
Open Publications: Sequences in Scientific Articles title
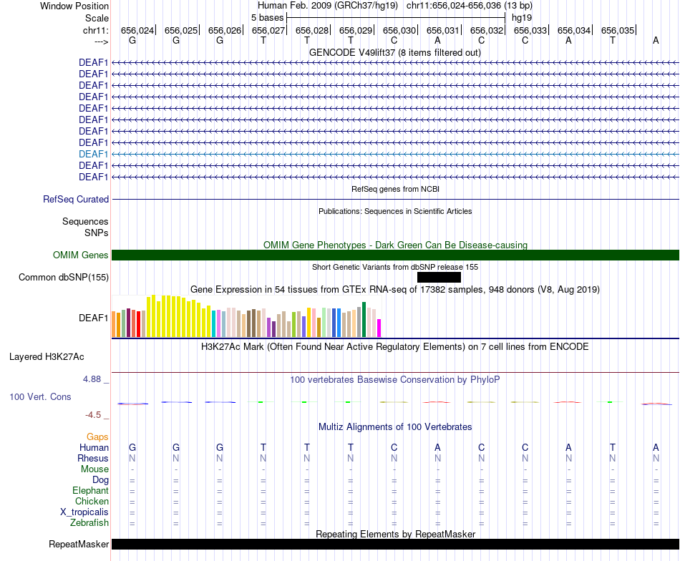tap(395, 211)
